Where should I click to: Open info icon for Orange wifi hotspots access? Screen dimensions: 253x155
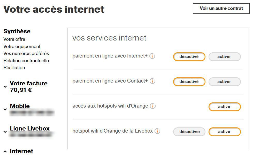click(x=153, y=106)
